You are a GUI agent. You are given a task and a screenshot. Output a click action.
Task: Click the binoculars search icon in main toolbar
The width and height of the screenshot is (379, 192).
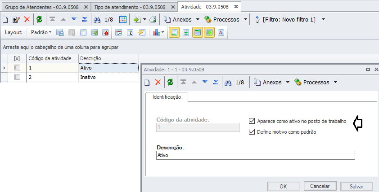tap(97, 20)
